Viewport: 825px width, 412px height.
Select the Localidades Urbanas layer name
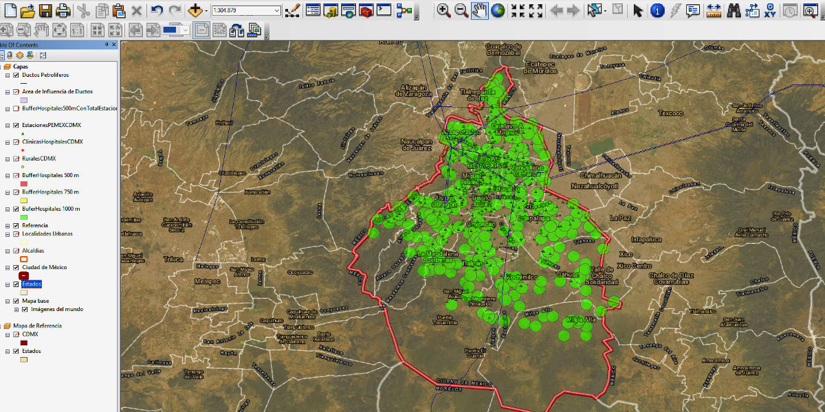pyautogui.click(x=47, y=234)
